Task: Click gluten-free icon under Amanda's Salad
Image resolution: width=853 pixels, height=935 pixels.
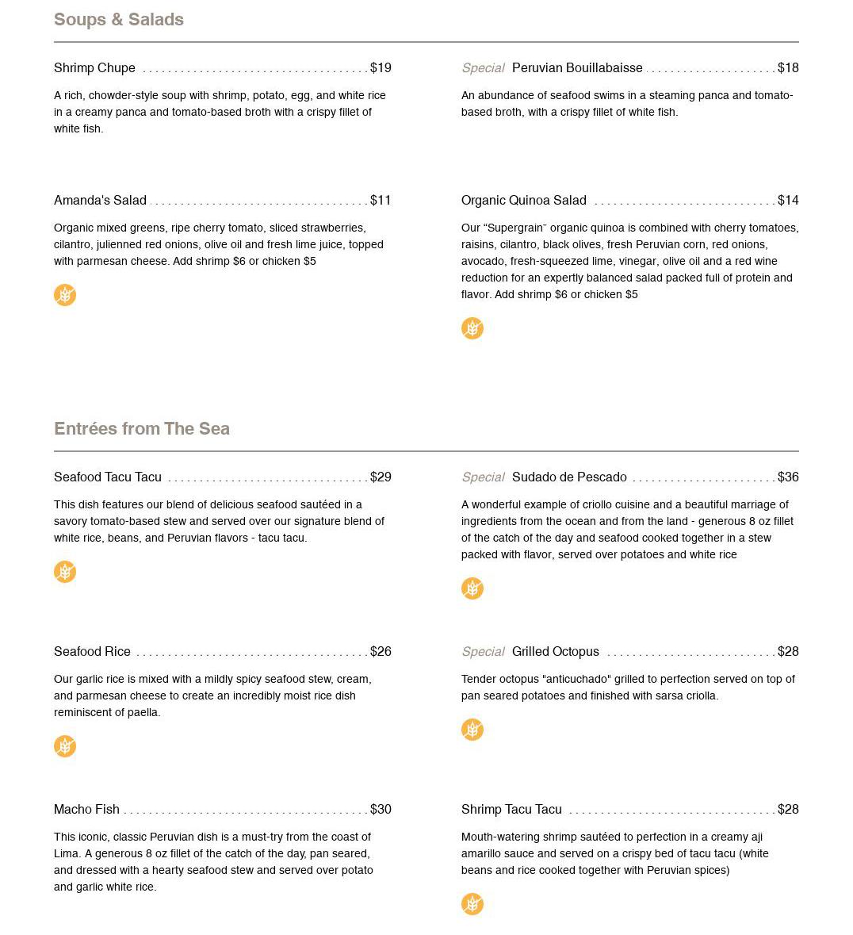Action: click(x=65, y=295)
